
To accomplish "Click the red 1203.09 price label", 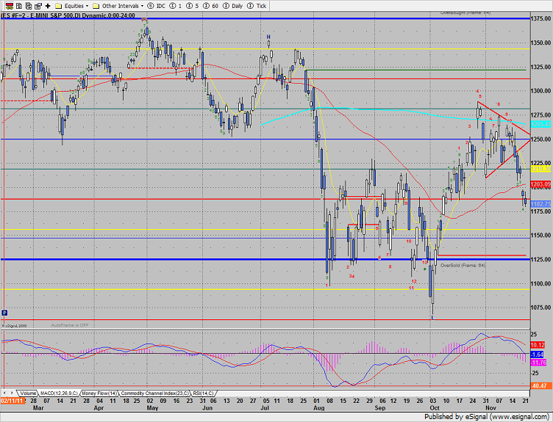I will pos(540,184).
